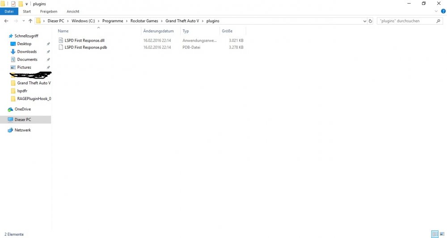The width and height of the screenshot is (447, 238).
Task: Switch to details view layout
Action: click(x=435, y=234)
